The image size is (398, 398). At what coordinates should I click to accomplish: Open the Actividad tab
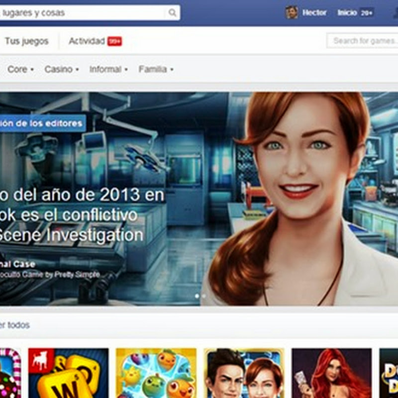87,41
